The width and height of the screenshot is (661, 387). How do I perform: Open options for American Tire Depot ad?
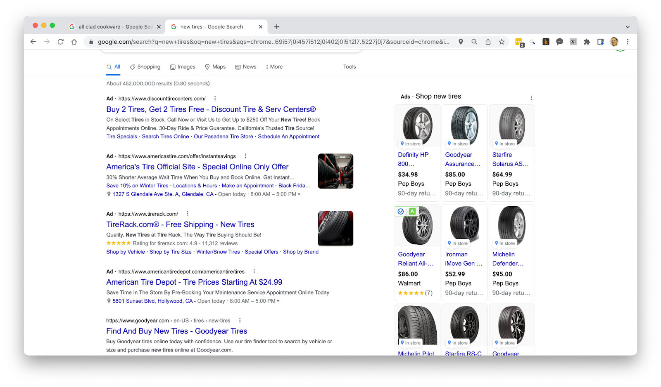254,271
